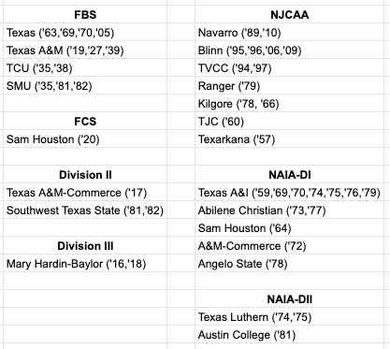The image size is (390, 349).
Task: Select the Texas A&M-Commerce ('17) cell
Action: tap(85, 193)
